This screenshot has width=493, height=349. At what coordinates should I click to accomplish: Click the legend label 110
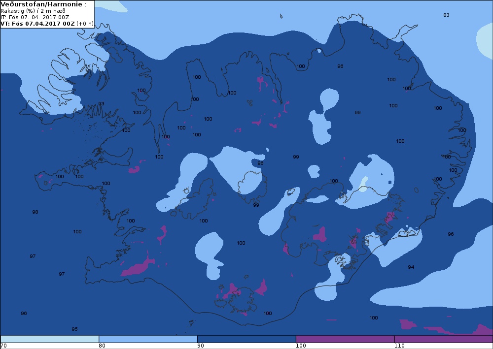[399, 346]
